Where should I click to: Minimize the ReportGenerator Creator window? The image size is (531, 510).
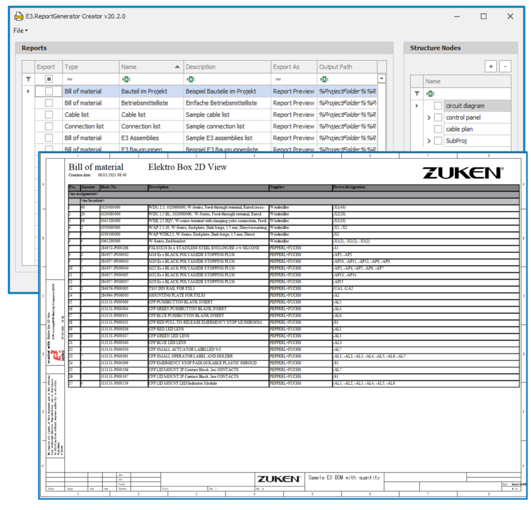click(x=457, y=16)
